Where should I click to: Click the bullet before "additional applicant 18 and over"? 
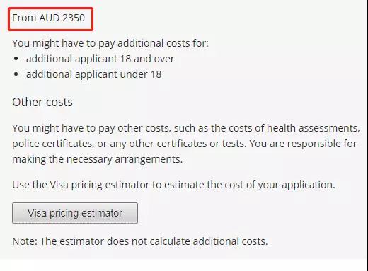16,59
